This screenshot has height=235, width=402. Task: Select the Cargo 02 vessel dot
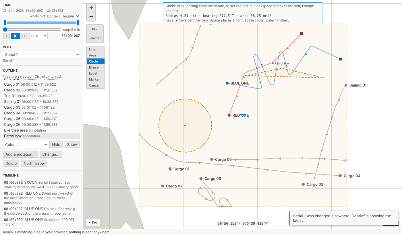tap(163, 186)
